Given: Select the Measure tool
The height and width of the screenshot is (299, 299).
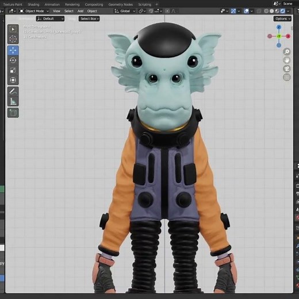Looking at the screenshot, I should click(x=13, y=101).
